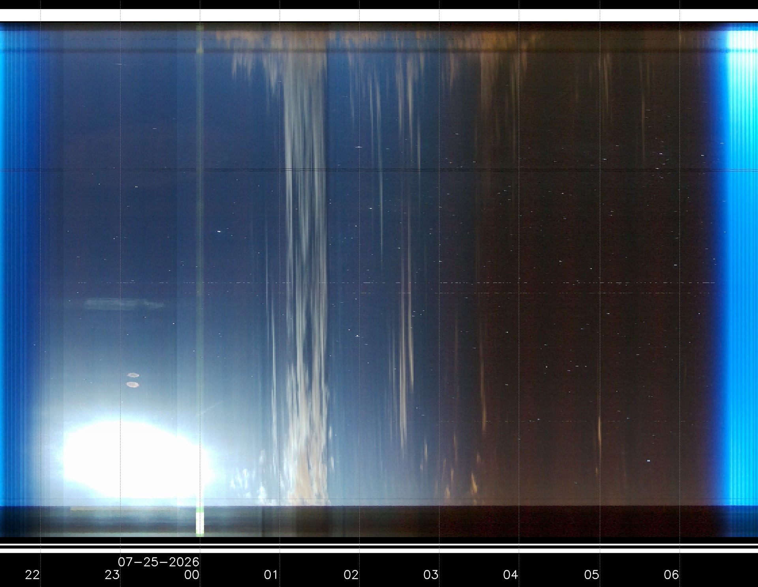Select the 02 hour label
This screenshot has width=758, height=587.
pyautogui.click(x=351, y=575)
